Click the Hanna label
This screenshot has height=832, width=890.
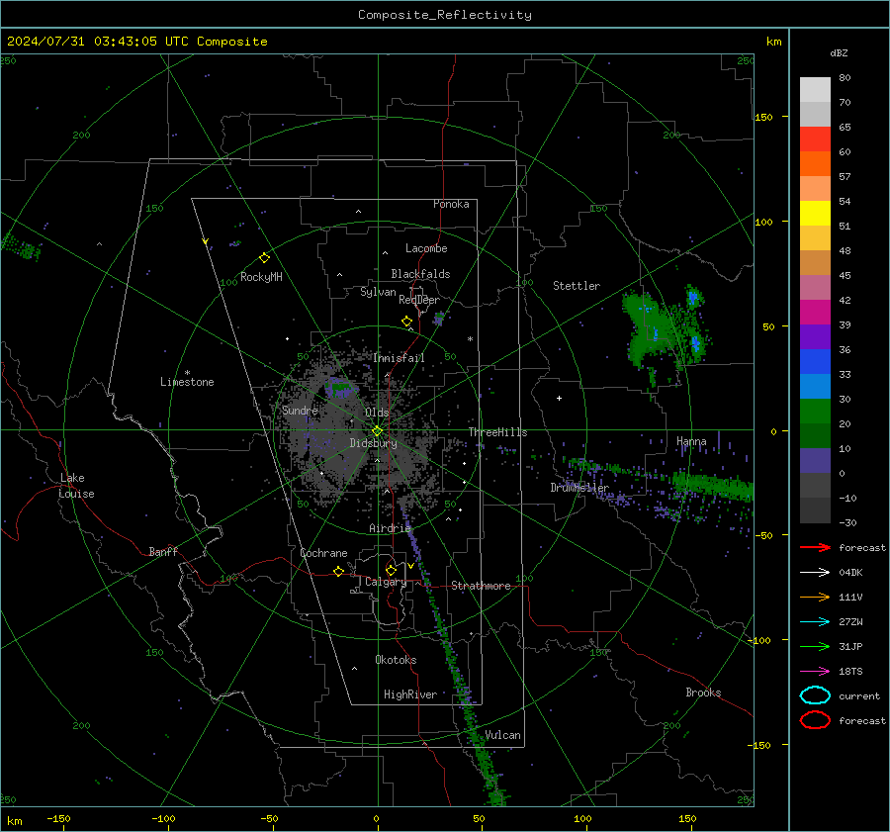(x=691, y=441)
